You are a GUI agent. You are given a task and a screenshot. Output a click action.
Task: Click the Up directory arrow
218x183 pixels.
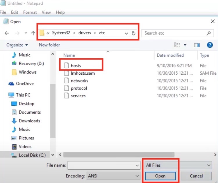coord(33,33)
